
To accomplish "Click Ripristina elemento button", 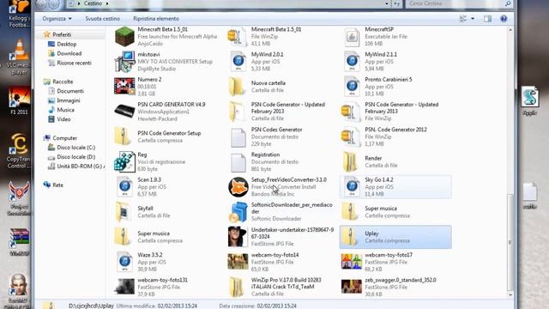I will [x=156, y=19].
